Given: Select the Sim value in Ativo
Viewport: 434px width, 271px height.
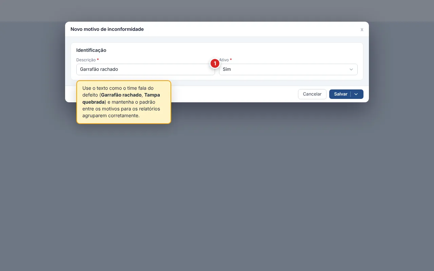Looking at the screenshot, I should [x=227, y=69].
